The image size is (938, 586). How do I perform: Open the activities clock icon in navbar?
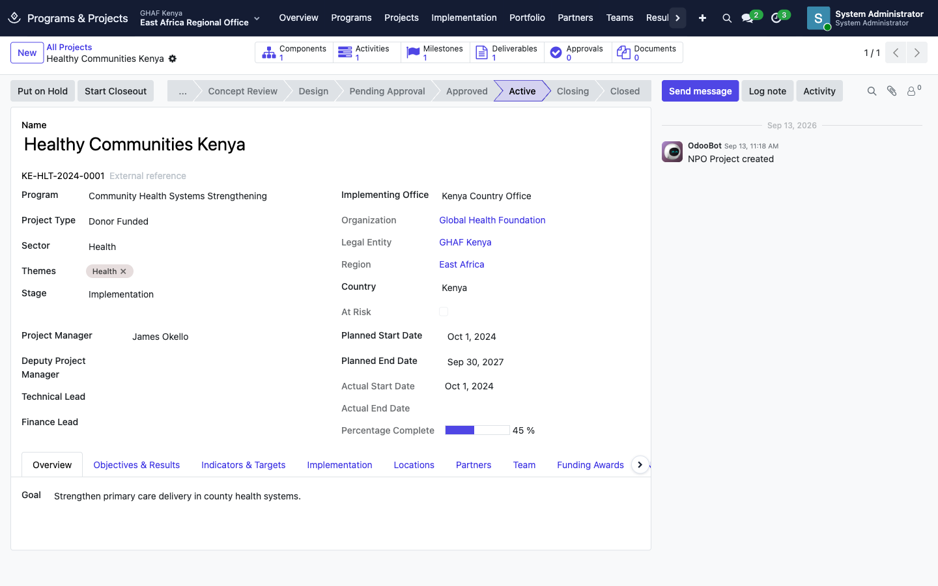click(x=776, y=18)
